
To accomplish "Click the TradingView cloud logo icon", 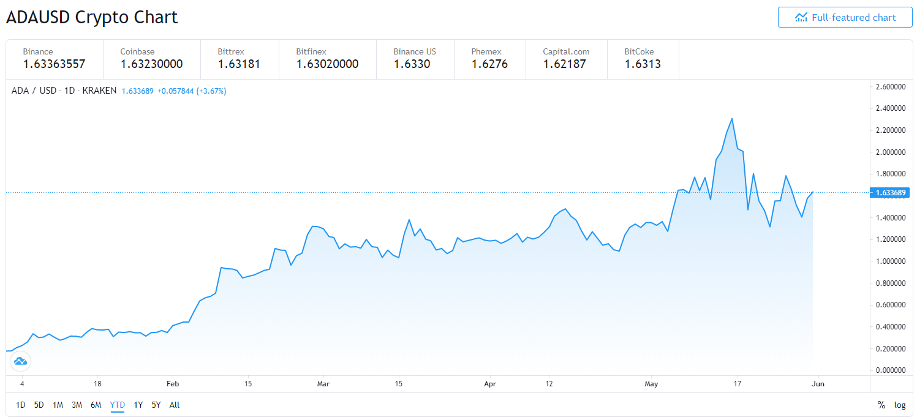I will pos(20,361).
